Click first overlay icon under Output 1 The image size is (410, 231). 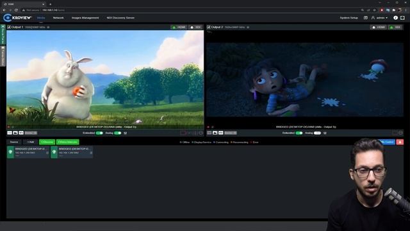tap(10, 133)
